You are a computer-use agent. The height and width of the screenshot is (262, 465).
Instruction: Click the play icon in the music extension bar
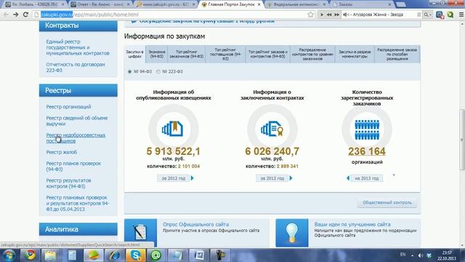pyautogui.click(x=322, y=15)
